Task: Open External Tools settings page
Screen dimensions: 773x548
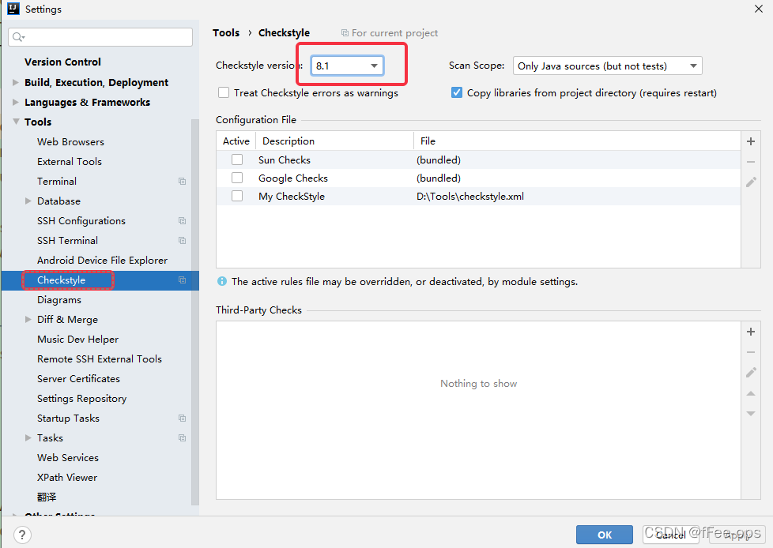Action: tap(70, 162)
